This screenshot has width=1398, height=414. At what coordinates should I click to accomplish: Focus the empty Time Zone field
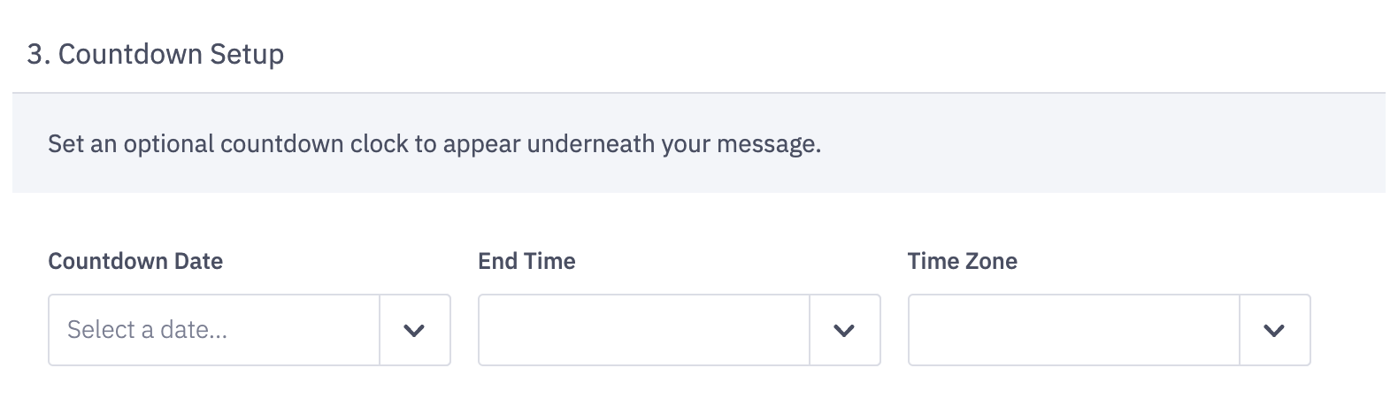coord(1073,330)
